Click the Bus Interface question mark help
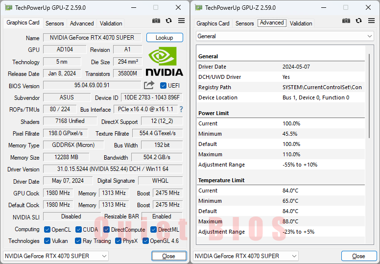This screenshot has width=380, height=264. click(x=181, y=109)
